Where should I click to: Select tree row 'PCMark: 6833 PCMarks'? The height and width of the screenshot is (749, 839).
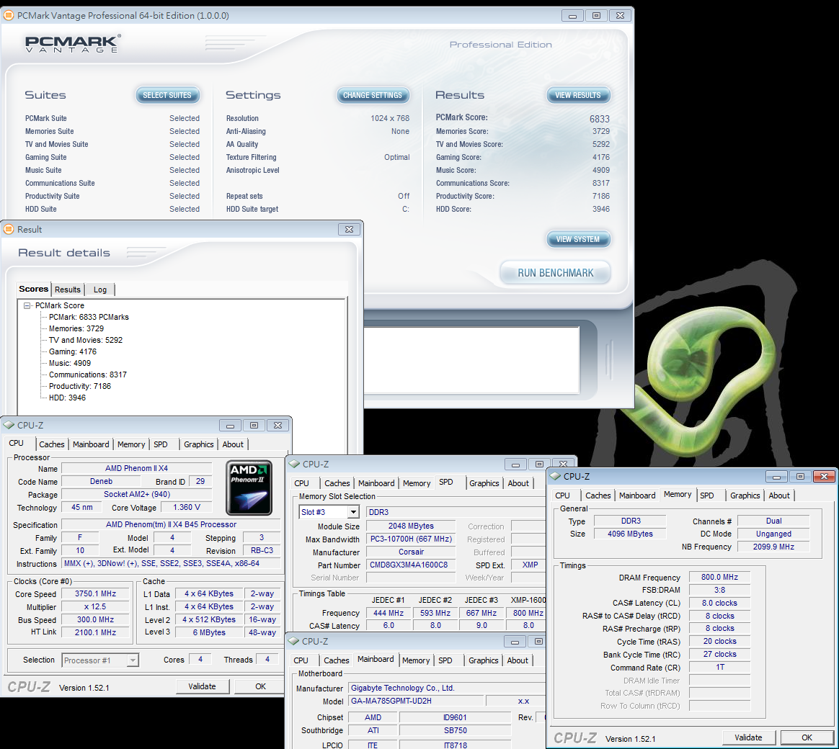89,317
